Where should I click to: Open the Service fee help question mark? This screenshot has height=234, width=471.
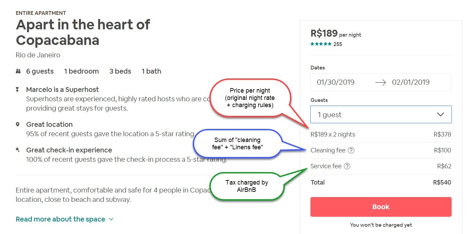pos(347,166)
